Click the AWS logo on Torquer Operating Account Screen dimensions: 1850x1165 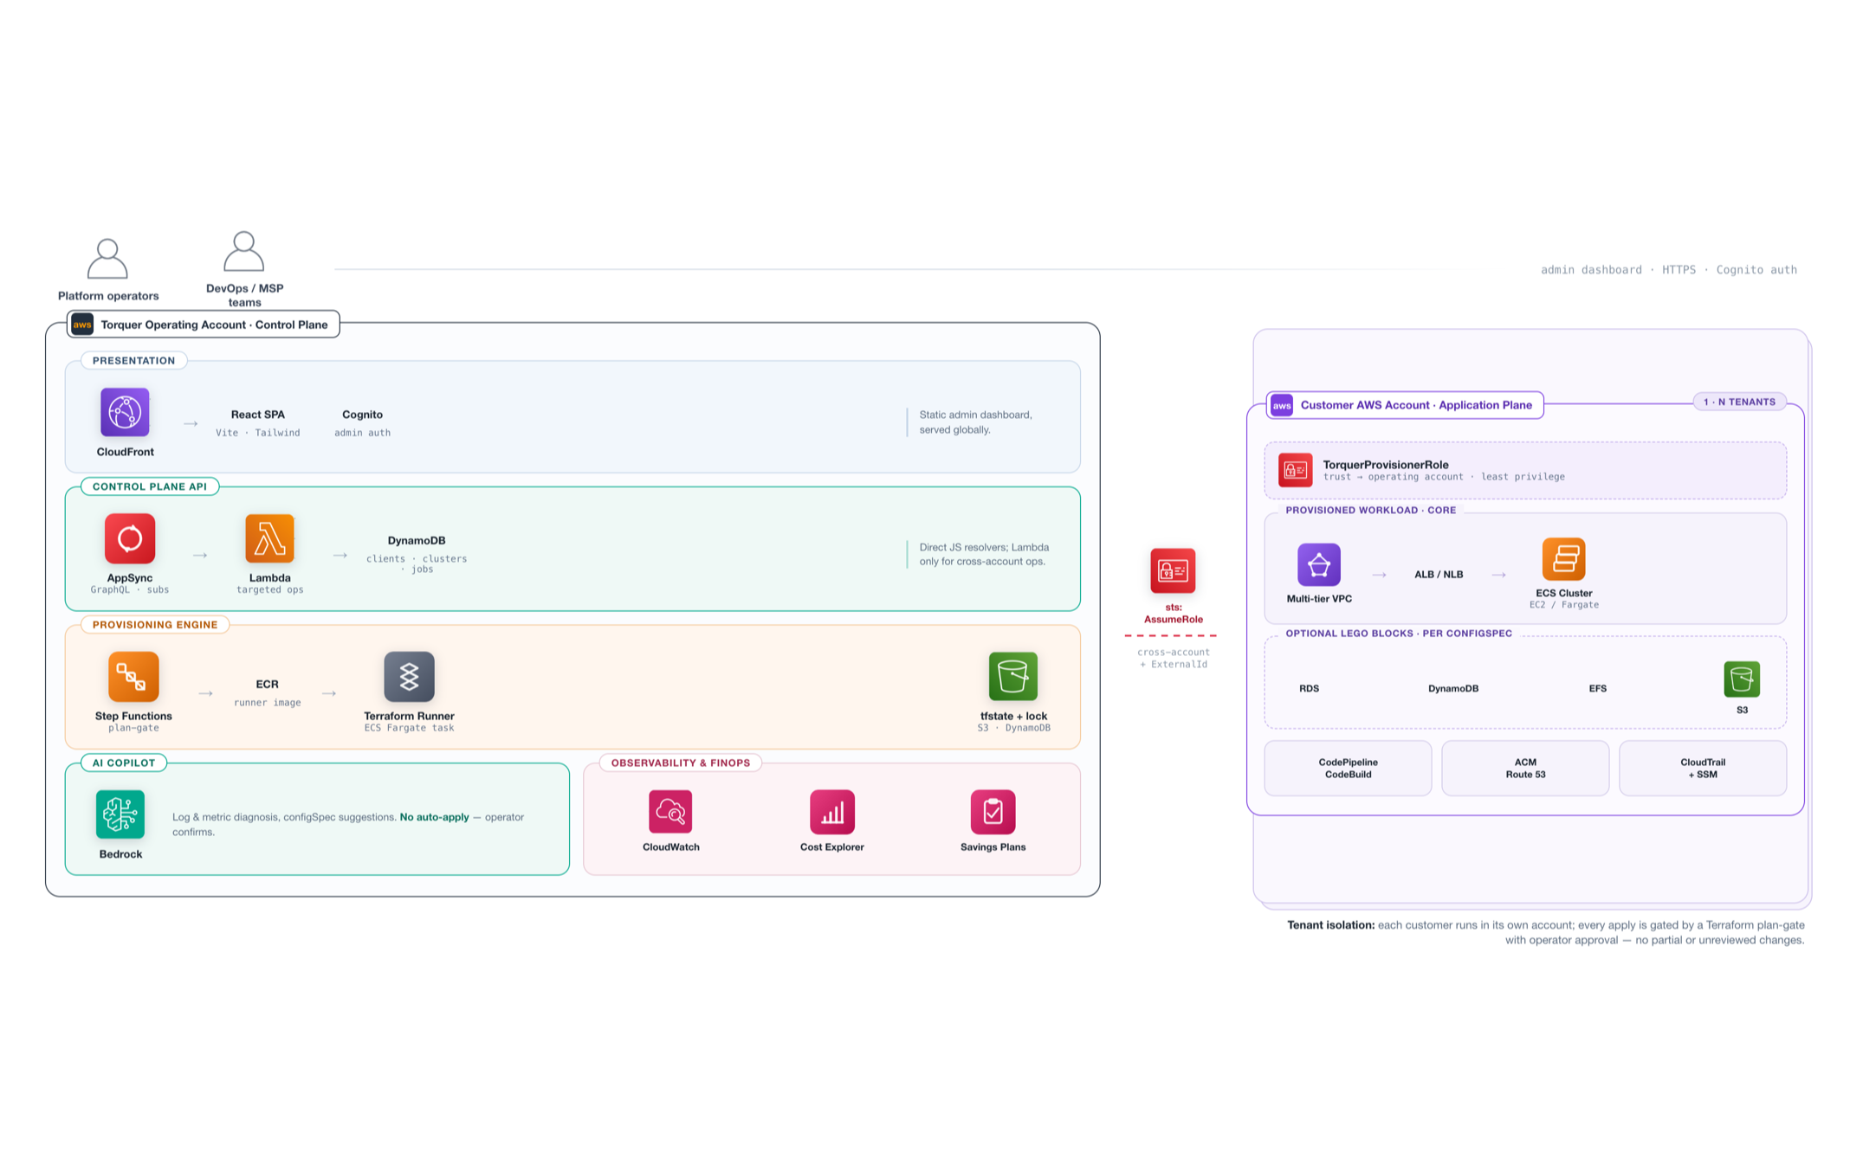click(82, 325)
